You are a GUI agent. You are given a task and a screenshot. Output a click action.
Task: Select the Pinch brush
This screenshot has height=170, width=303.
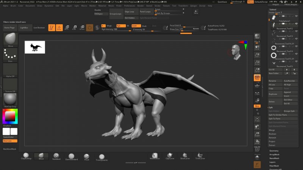click(x=87, y=157)
